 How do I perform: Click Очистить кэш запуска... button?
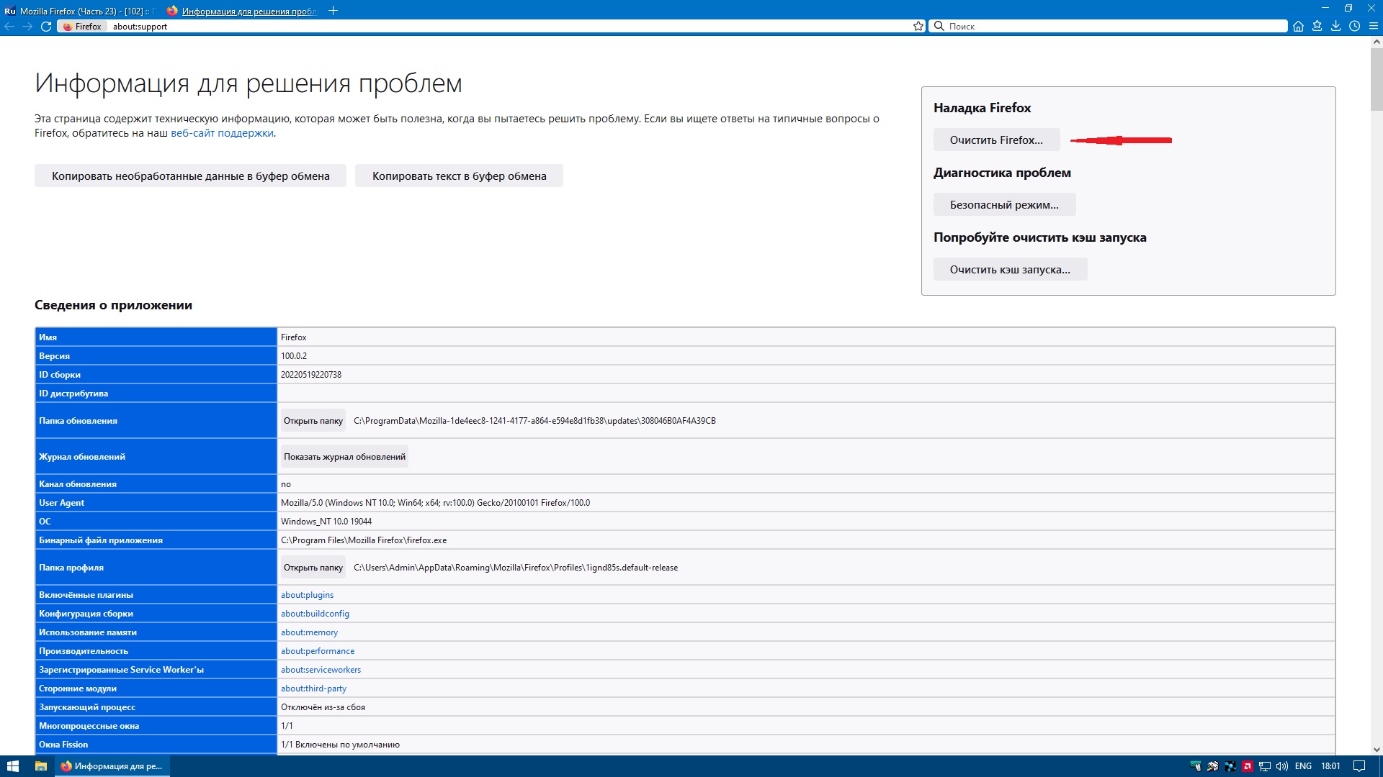1010,269
